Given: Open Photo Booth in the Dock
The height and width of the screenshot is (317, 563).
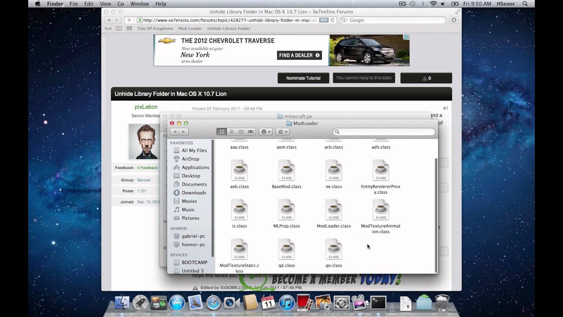Looking at the screenshot, I should [x=304, y=302].
